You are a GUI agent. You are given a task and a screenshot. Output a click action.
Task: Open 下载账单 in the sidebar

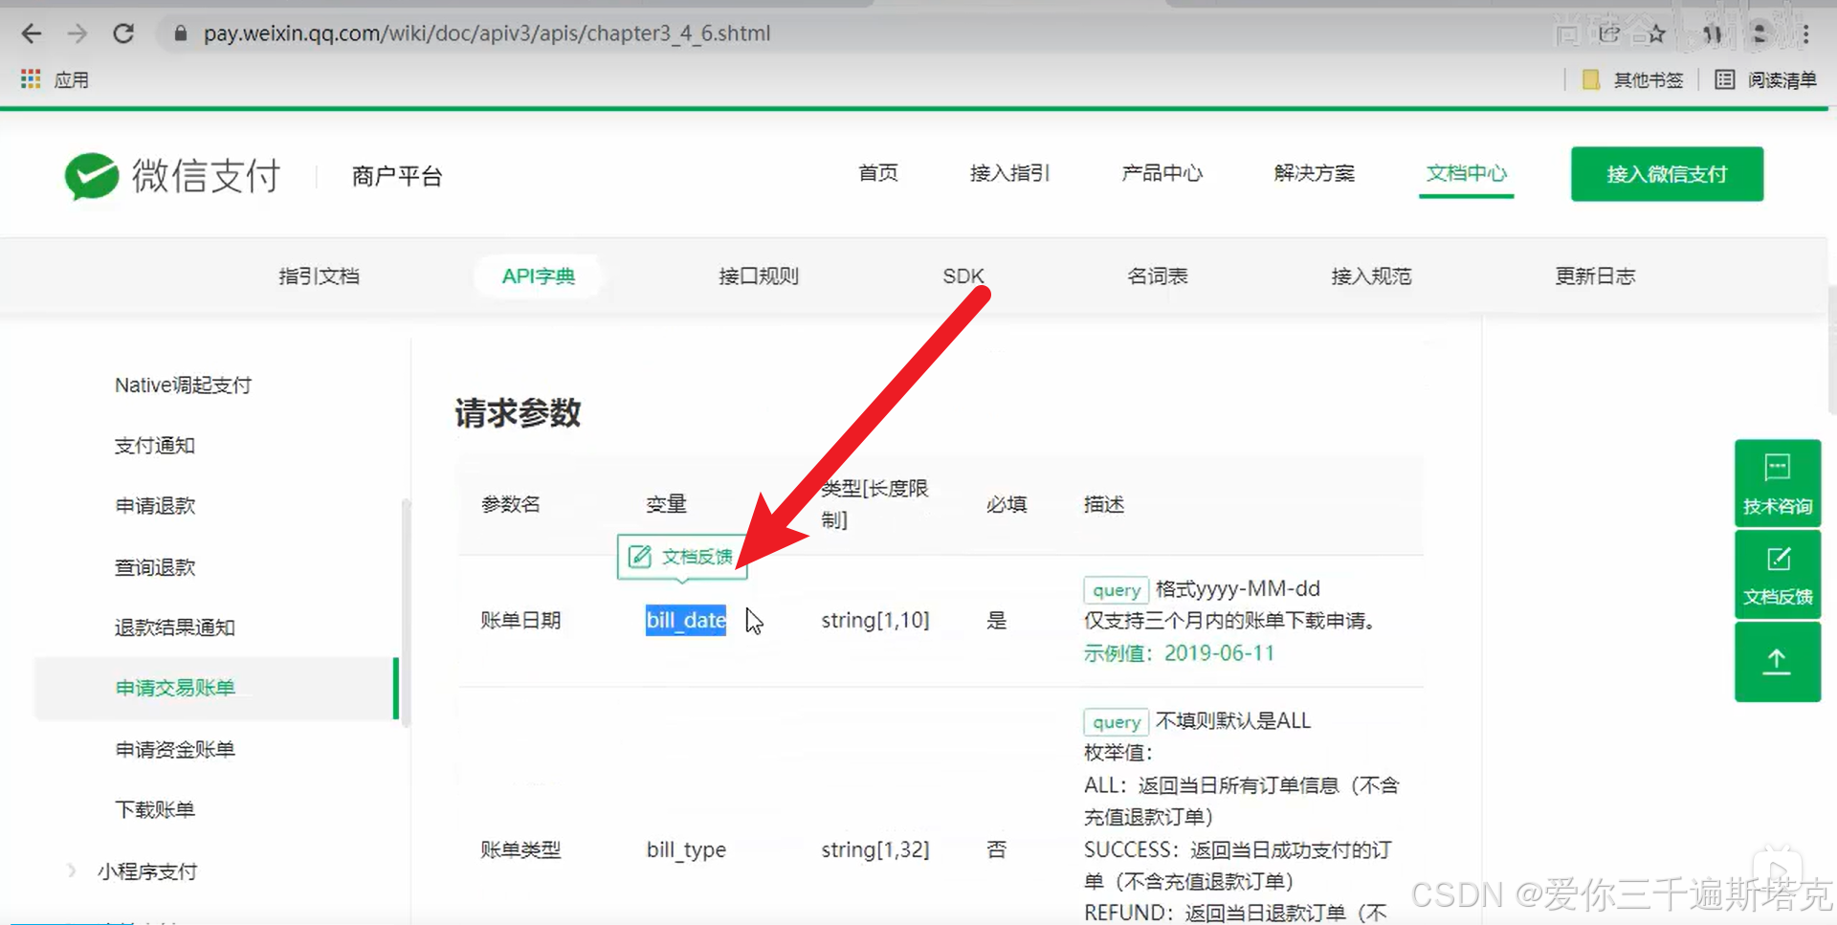[155, 809]
